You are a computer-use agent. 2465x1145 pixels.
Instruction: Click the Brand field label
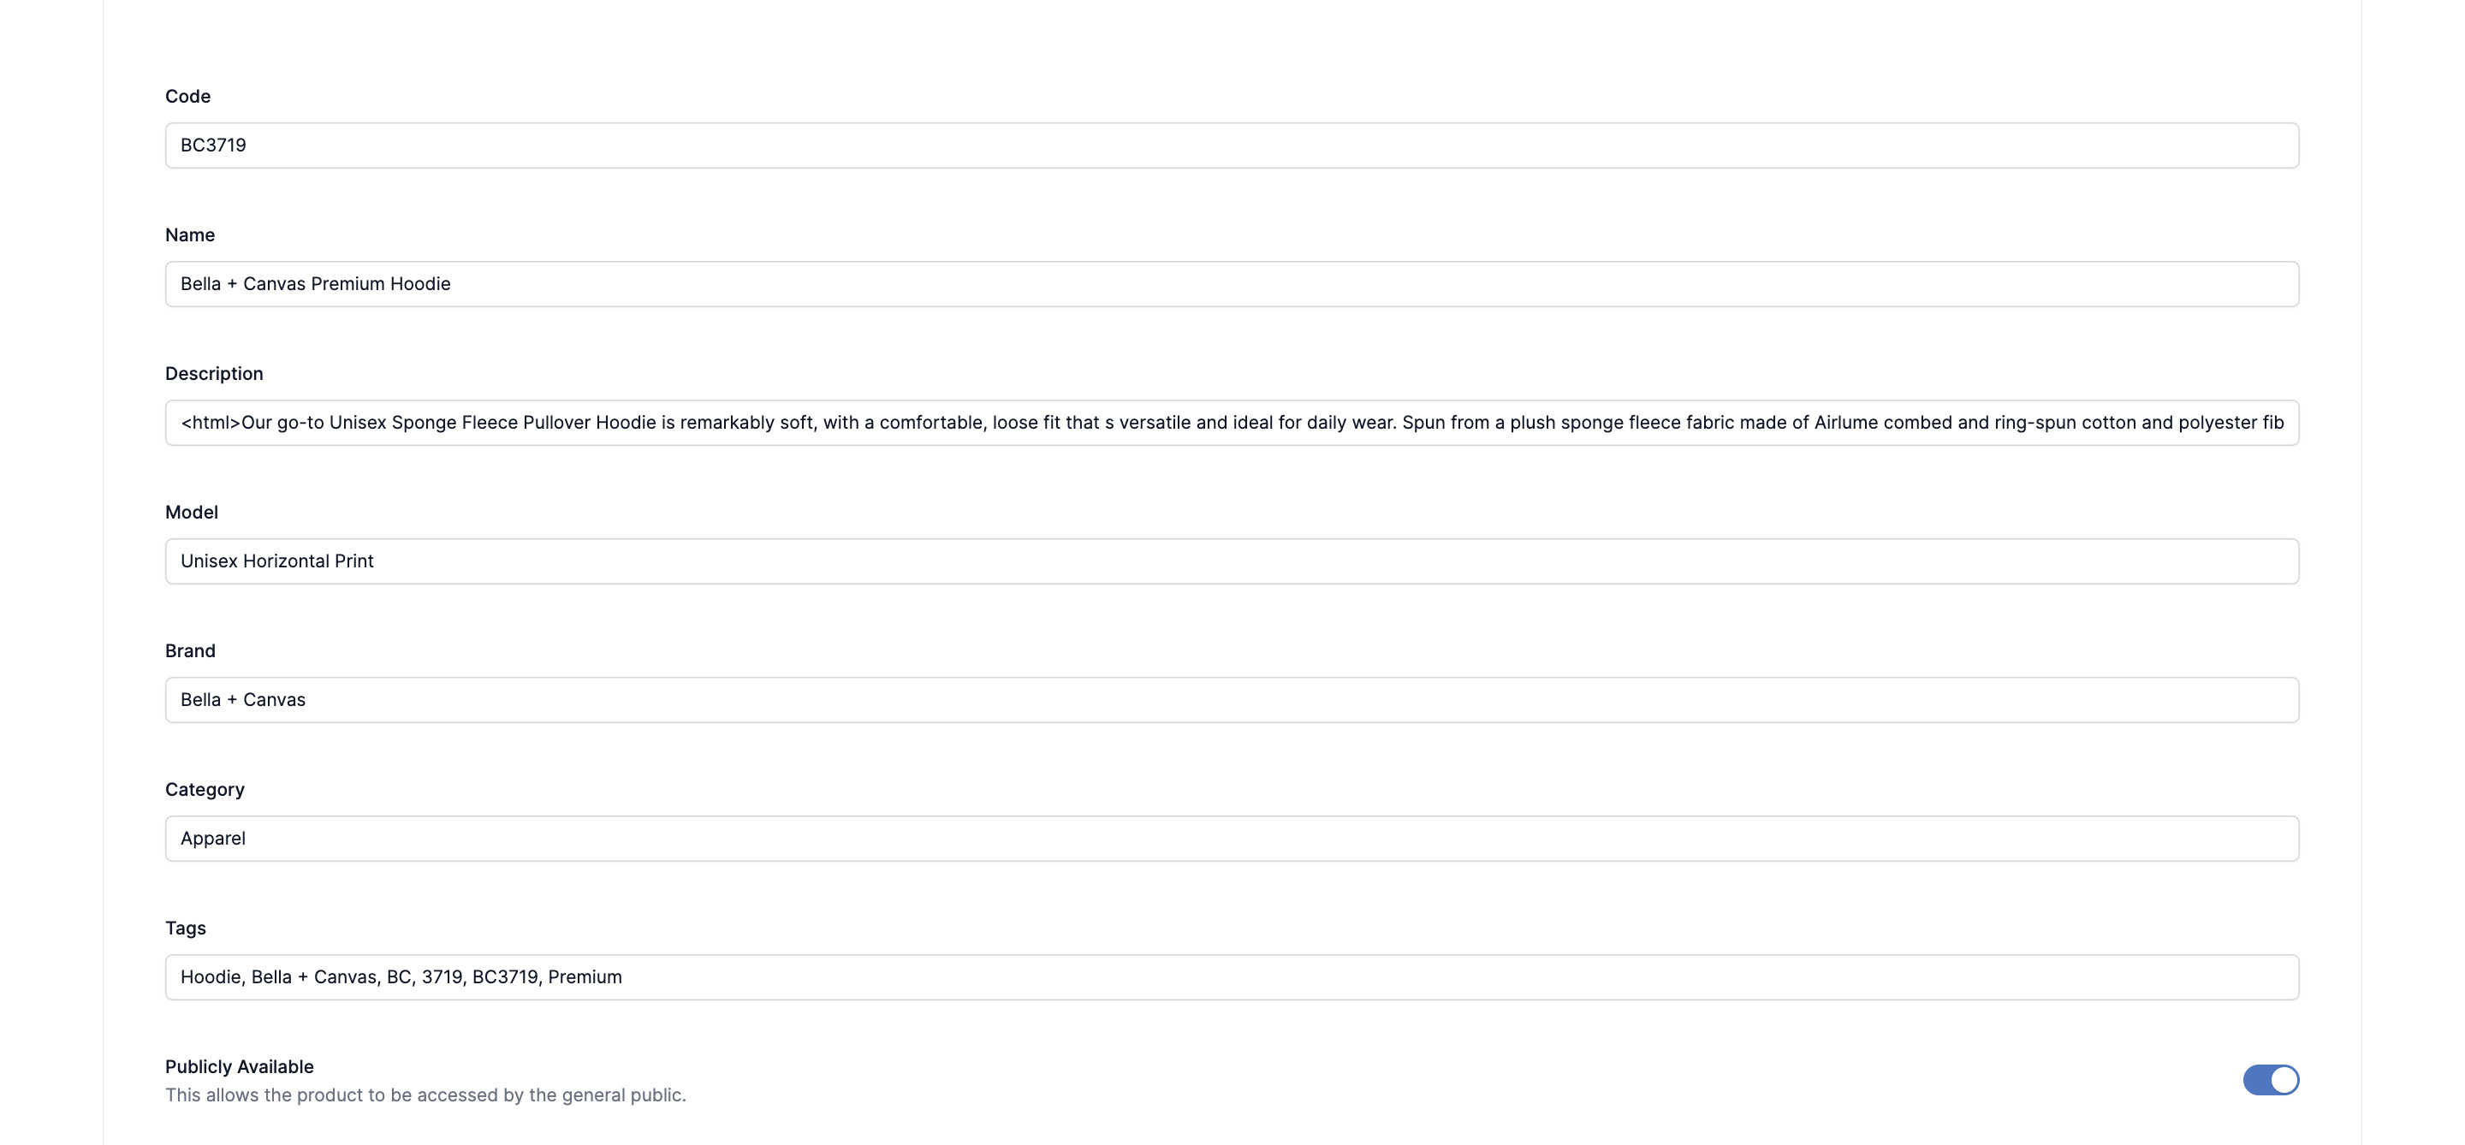click(189, 651)
